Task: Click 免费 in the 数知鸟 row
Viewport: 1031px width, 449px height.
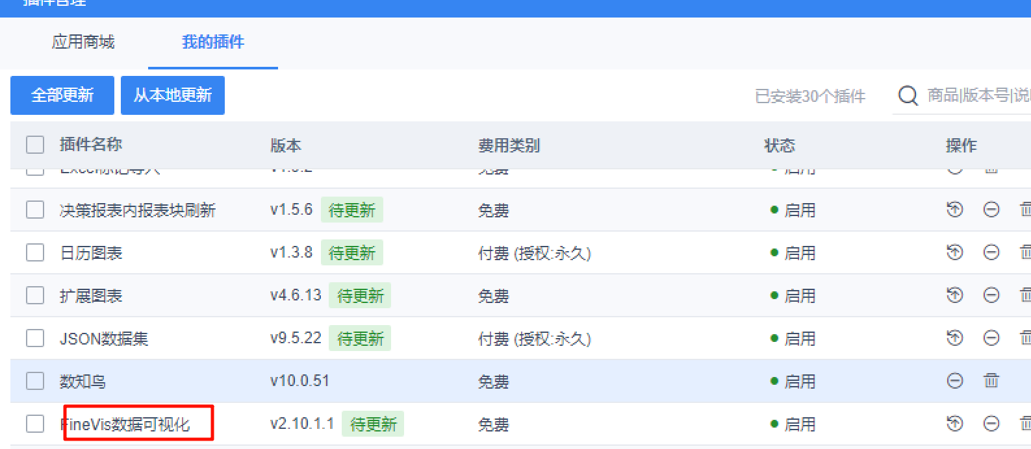Action: (x=494, y=382)
